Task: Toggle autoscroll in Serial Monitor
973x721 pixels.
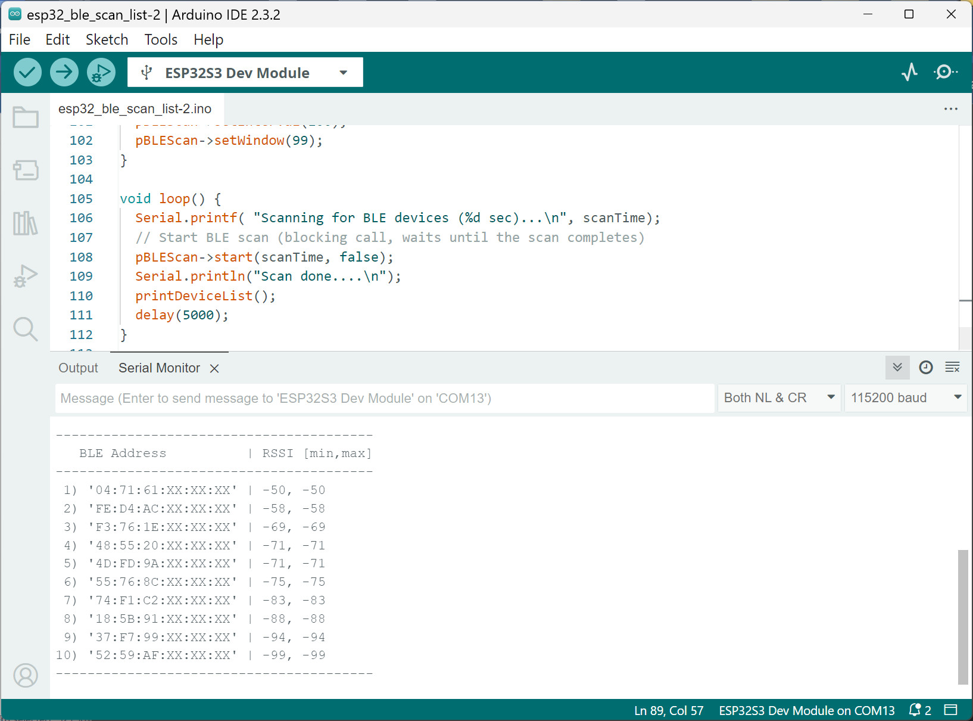Action: tap(897, 368)
